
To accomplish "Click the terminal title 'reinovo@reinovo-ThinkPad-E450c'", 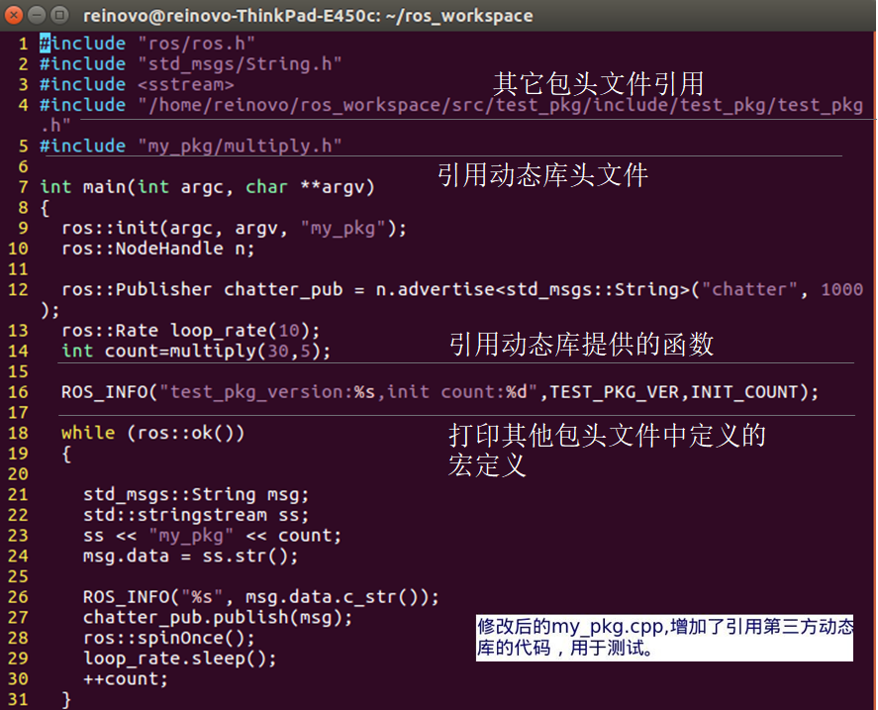I will [x=231, y=16].
